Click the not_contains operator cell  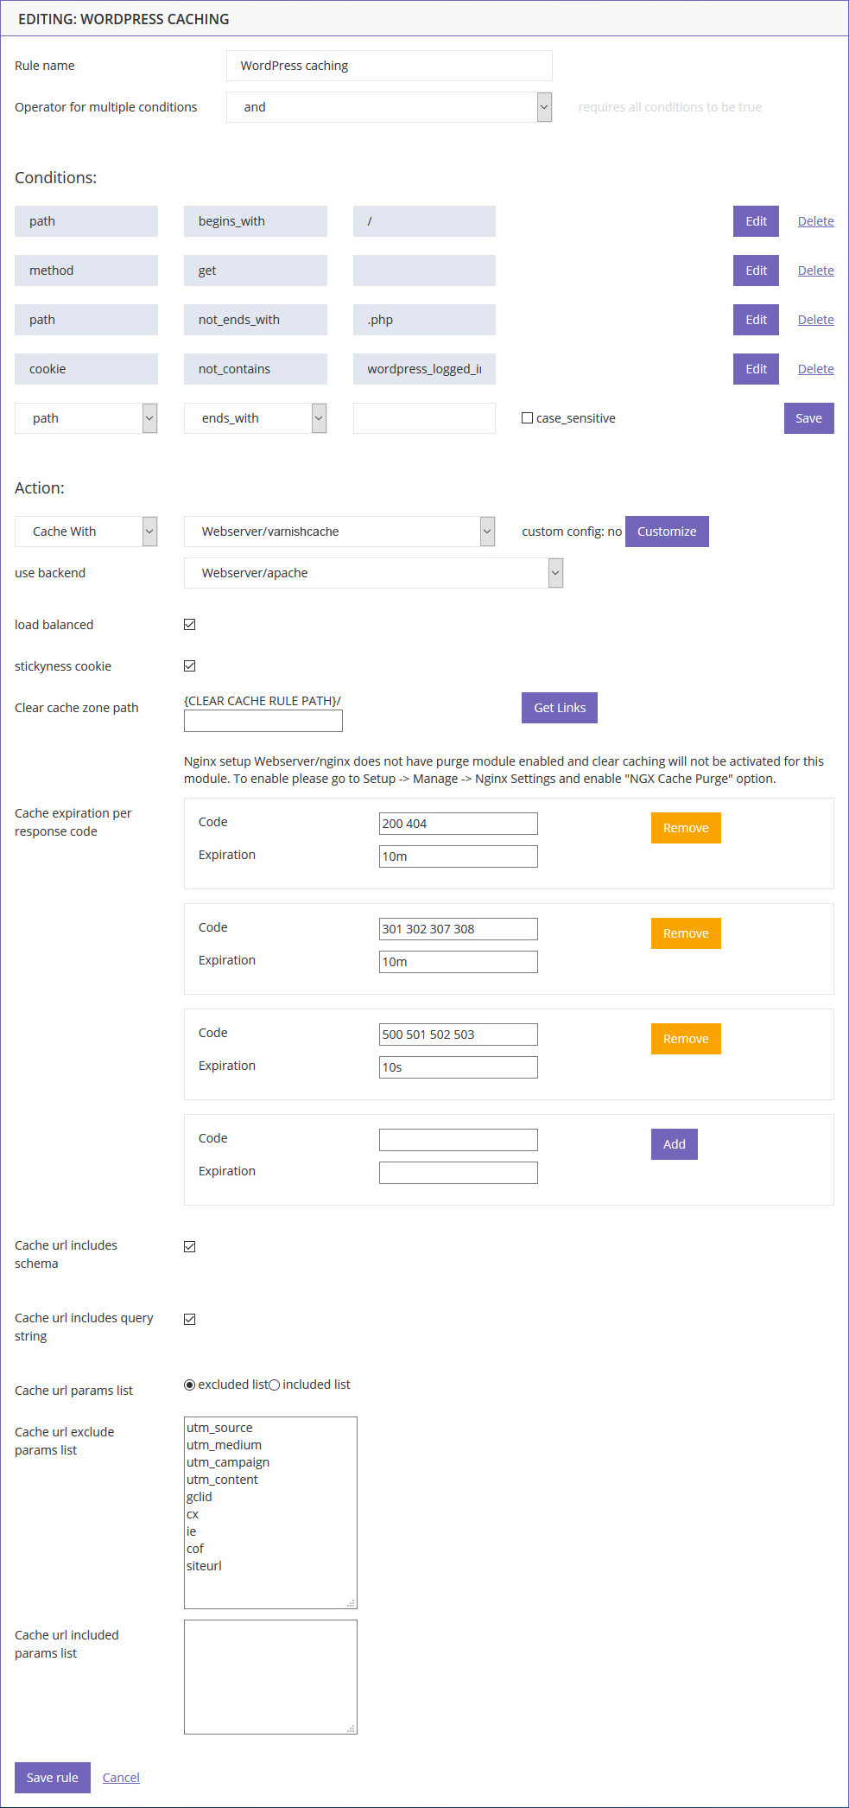coord(256,369)
